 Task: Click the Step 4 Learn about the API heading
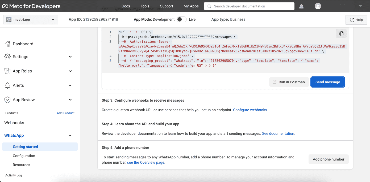tap(140, 124)
